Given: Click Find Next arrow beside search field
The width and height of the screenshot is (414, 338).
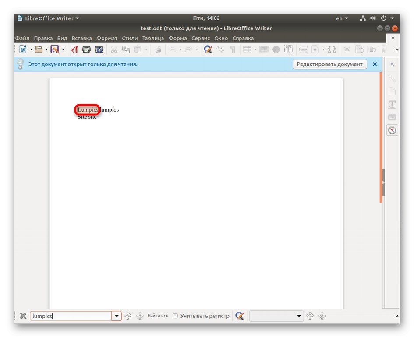Looking at the screenshot, I should pyautogui.click(x=140, y=316).
